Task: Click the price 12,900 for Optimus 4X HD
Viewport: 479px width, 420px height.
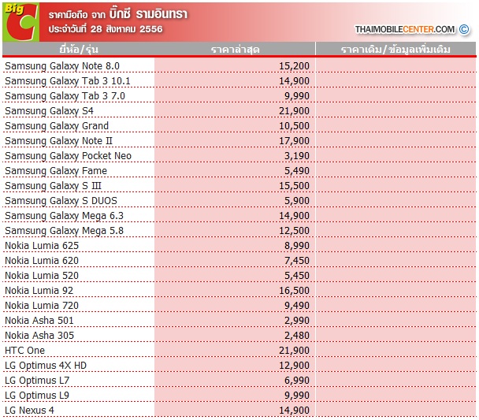Action: click(x=294, y=366)
